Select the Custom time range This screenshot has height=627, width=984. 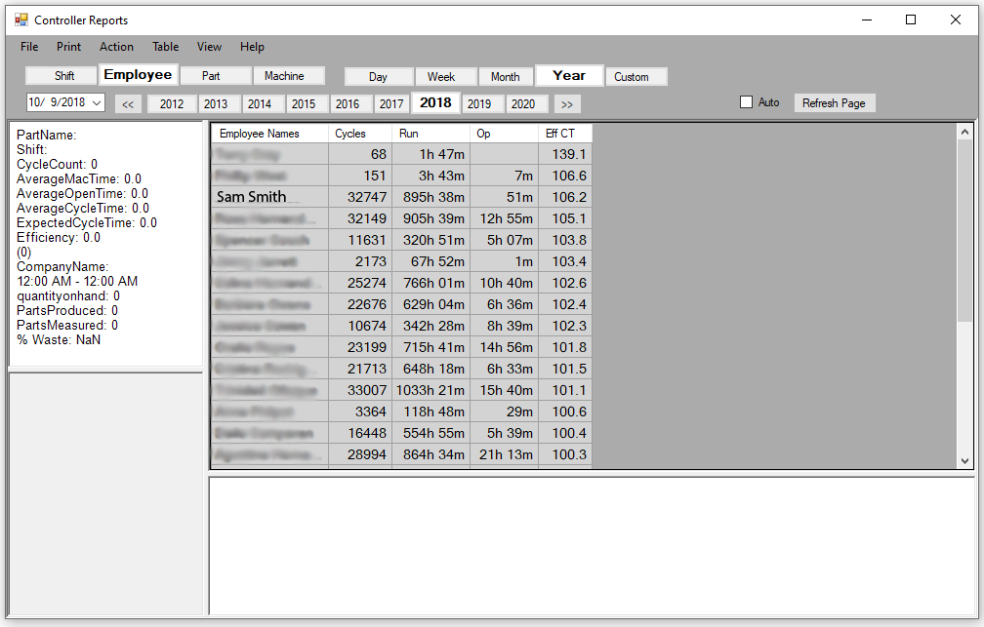coord(632,77)
